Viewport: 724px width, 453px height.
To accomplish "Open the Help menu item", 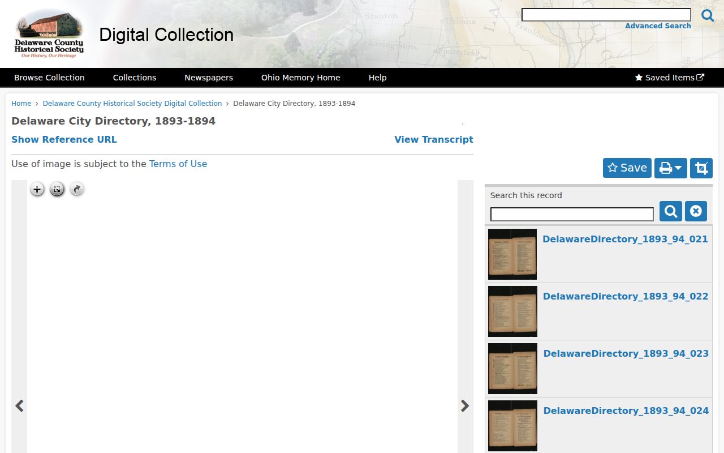I will click(378, 78).
